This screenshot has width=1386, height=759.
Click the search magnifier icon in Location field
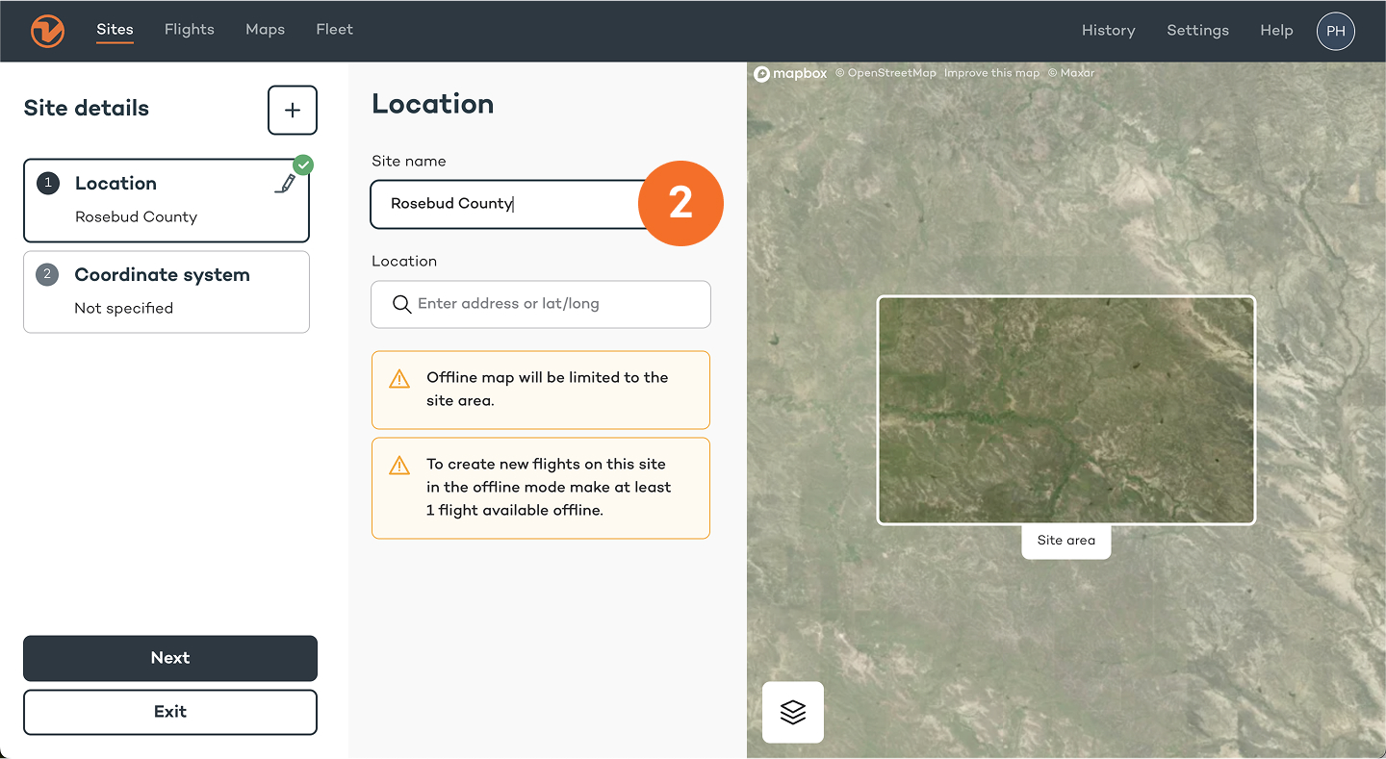tap(402, 304)
